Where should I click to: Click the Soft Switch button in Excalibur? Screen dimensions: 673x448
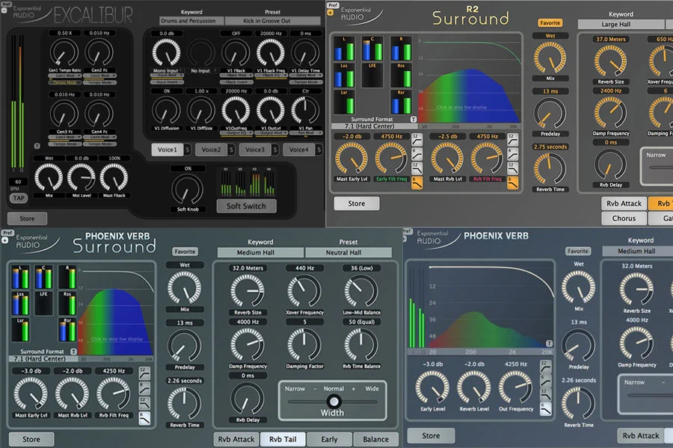coord(246,205)
